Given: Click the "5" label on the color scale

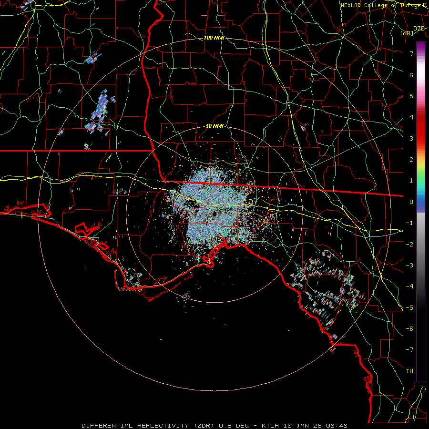Looking at the screenshot, I should click(x=411, y=96).
